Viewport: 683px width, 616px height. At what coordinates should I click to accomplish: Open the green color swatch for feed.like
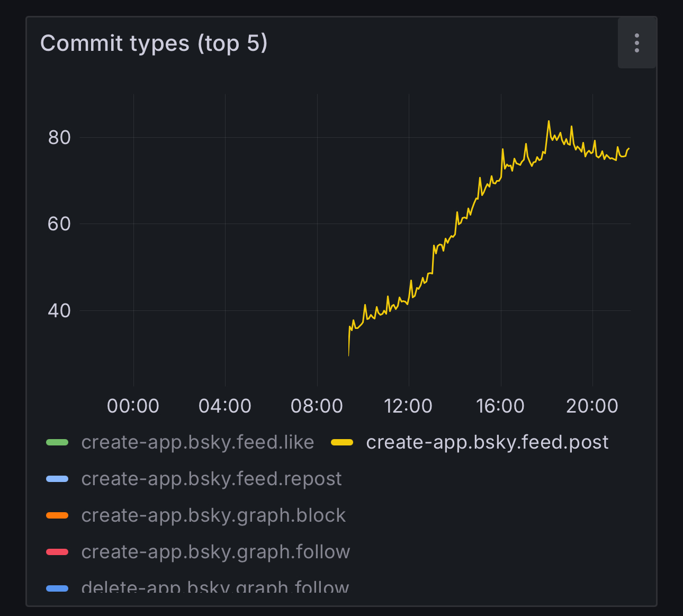coord(57,443)
